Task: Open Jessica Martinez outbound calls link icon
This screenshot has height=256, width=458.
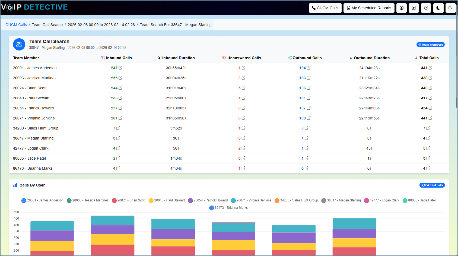Action: (308, 78)
